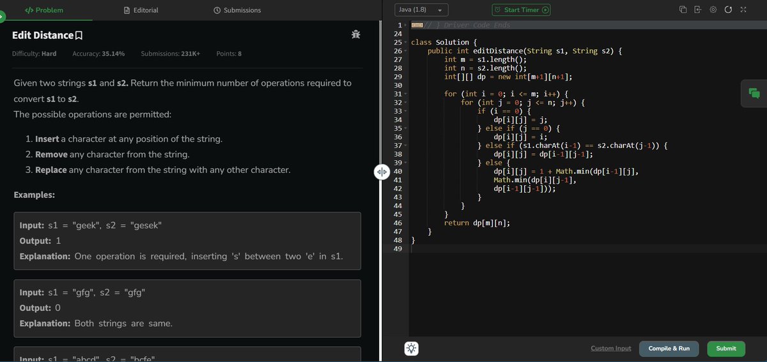This screenshot has width=767, height=362.
Task: Click the 'Accuracy: 35.14%' statistic
Action: click(98, 54)
